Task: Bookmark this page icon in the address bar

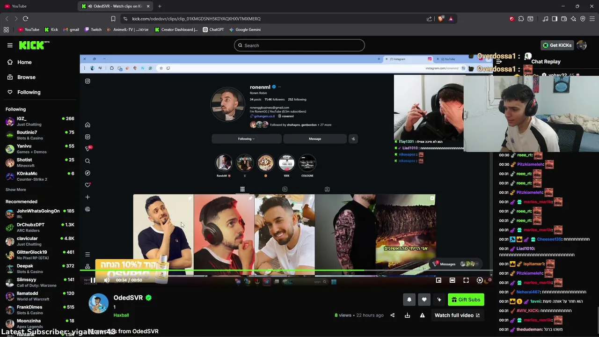Action: [113, 19]
